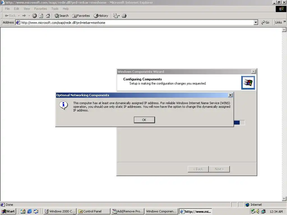Screen dimensions: 287x215
Task: Click the info icon in the dialog
Action: pos(63,105)
